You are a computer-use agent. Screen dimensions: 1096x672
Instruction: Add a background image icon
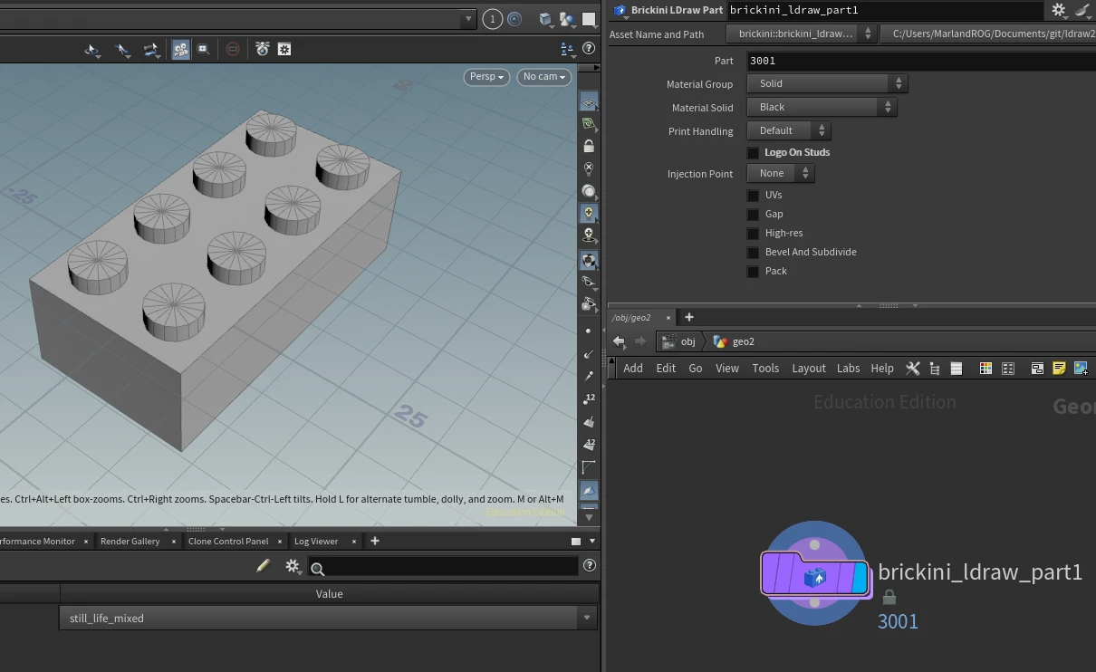coord(1081,369)
